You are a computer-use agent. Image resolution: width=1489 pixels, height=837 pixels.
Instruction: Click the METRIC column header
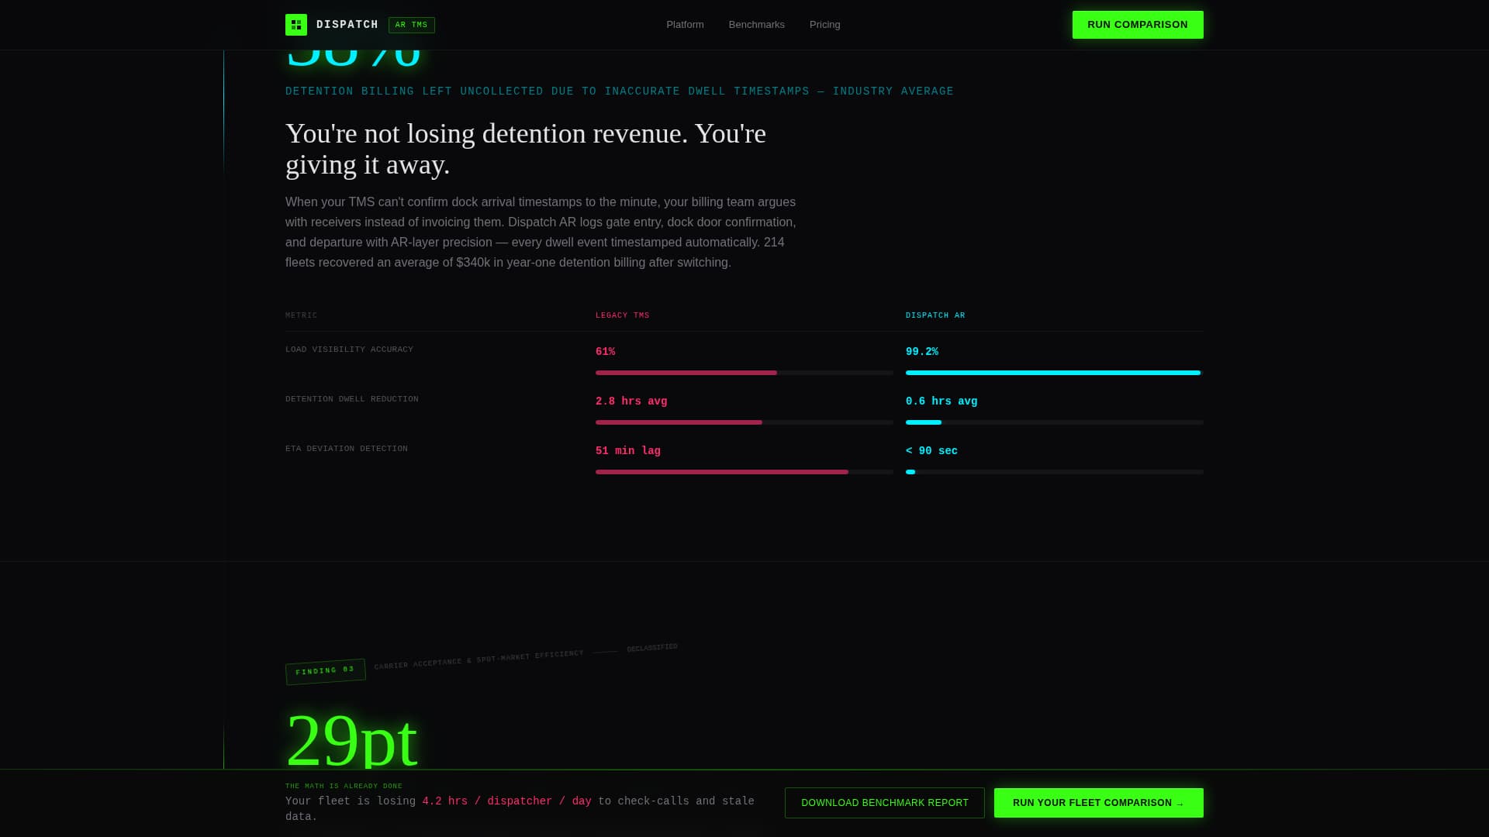[x=302, y=315]
